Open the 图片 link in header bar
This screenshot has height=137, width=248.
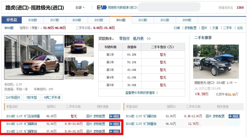click(x=204, y=28)
